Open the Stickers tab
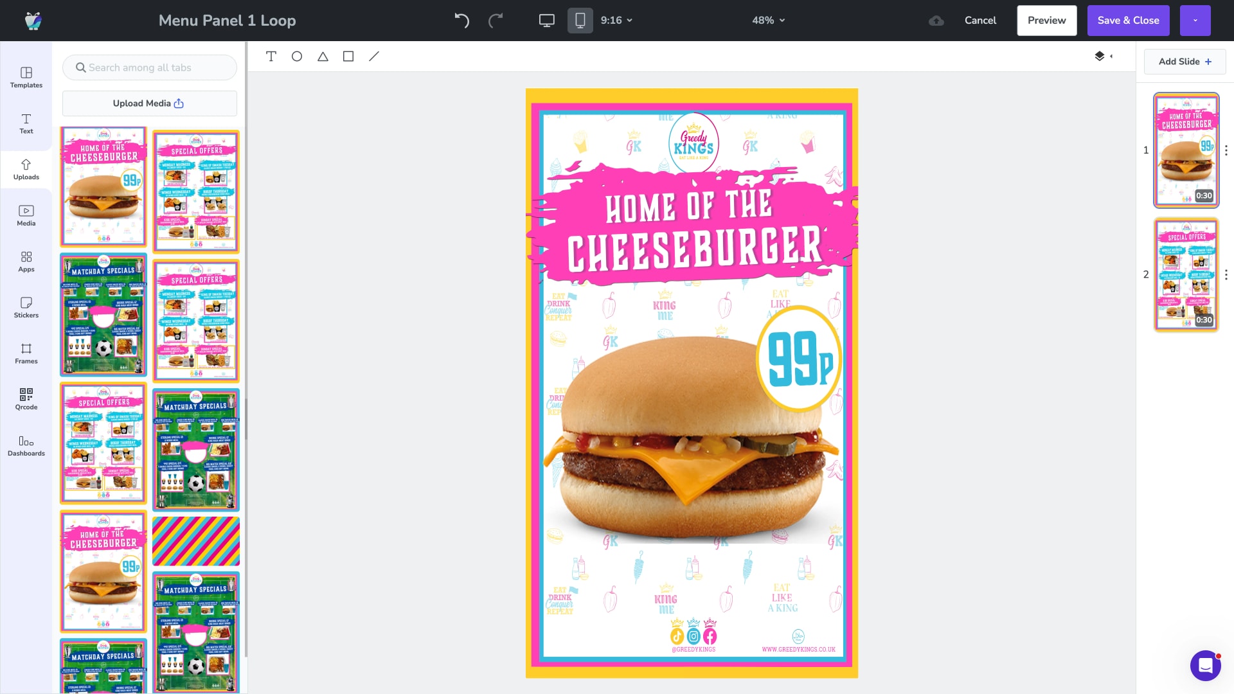The height and width of the screenshot is (694, 1234). (x=26, y=308)
